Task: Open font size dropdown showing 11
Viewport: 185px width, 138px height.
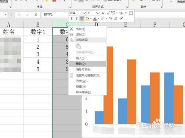Action: (x=98, y=13)
